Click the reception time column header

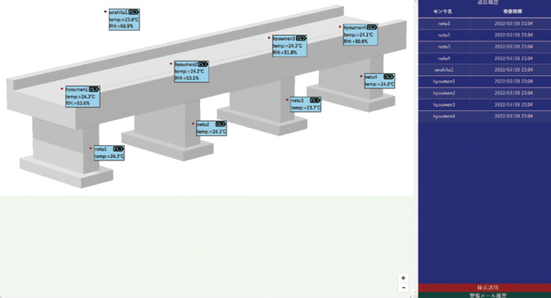pos(513,11)
